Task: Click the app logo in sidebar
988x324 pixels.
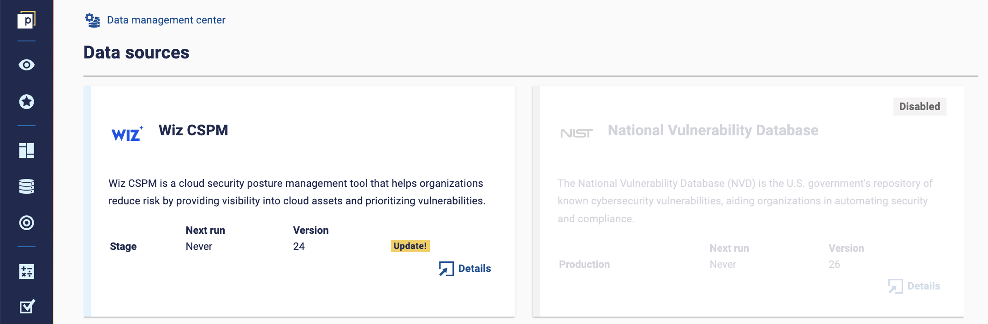Action: pos(26,20)
